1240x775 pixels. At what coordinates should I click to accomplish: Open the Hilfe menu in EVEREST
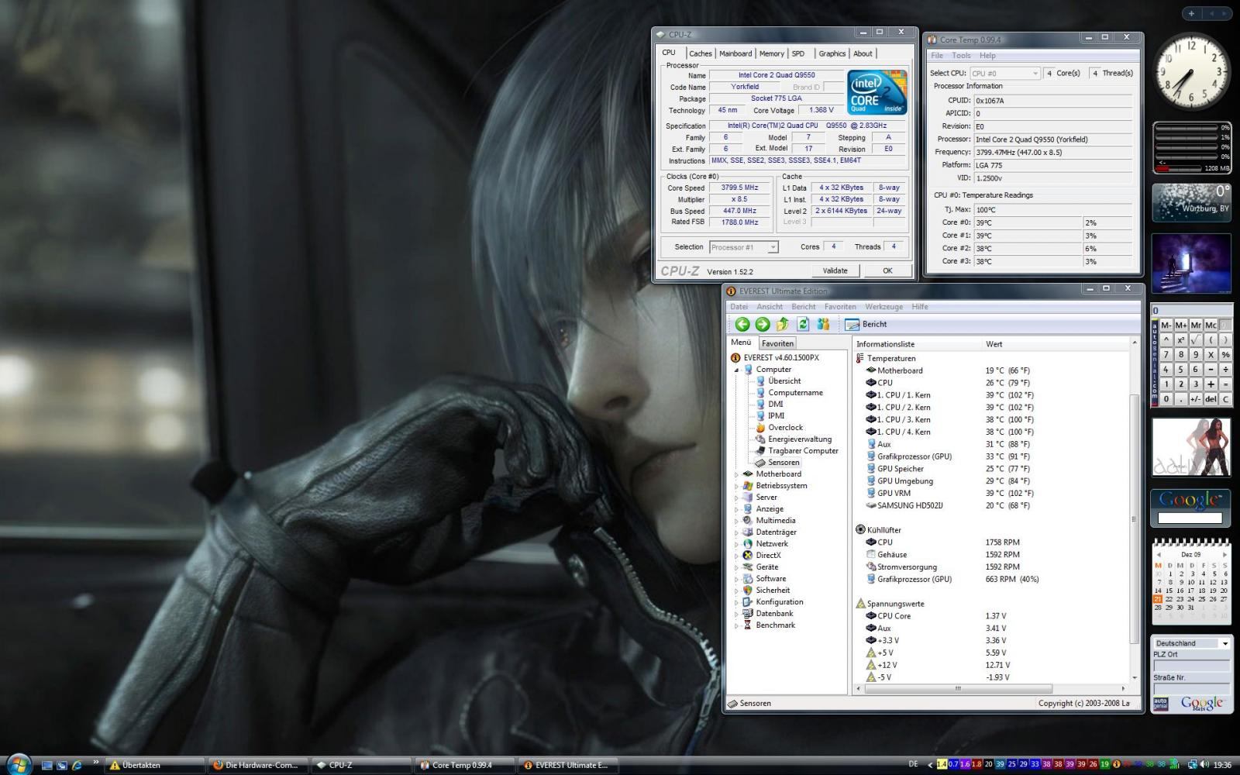[920, 307]
